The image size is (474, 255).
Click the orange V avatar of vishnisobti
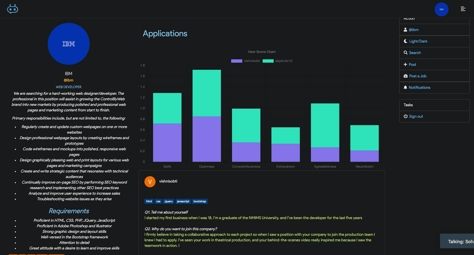coord(150,182)
